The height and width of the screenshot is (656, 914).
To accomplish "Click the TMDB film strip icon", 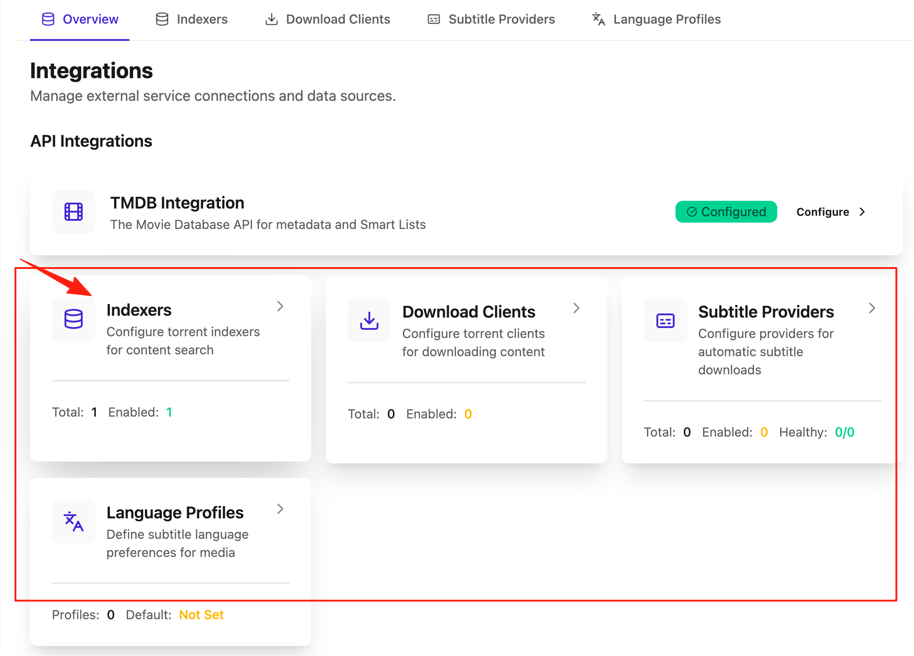I will pos(74,212).
